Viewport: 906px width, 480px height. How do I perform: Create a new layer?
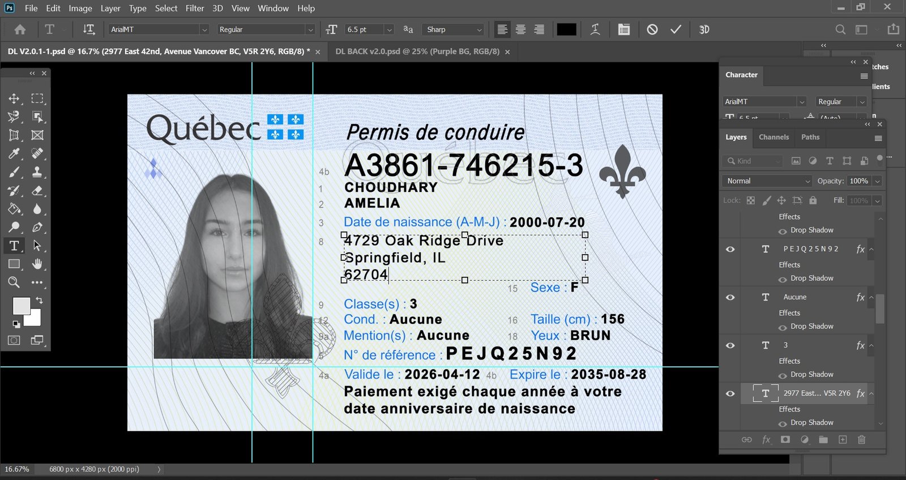tap(843, 440)
